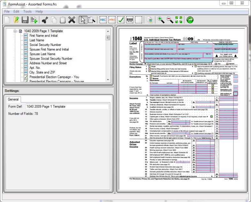This screenshot has width=251, height=202.
Task: Create a new blank file
Action: 7,20
